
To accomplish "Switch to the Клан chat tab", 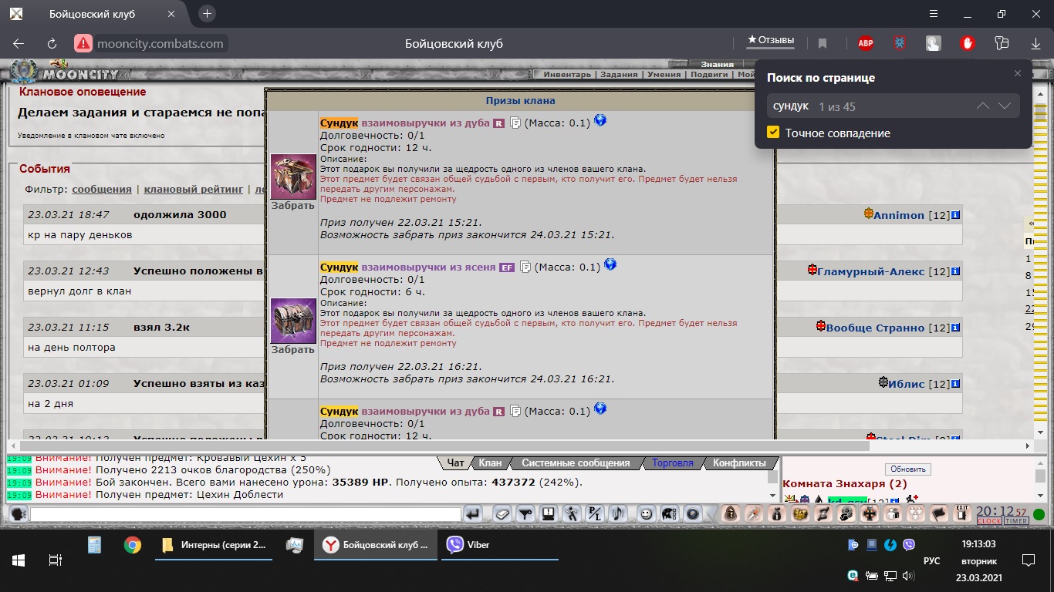I will pos(490,463).
